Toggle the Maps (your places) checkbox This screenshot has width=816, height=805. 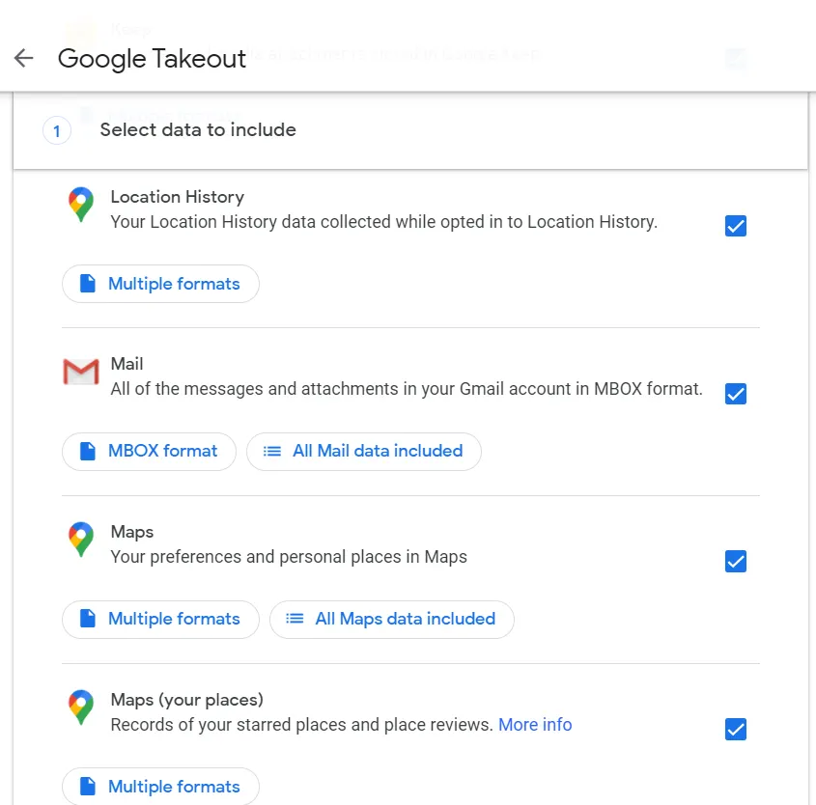736,729
